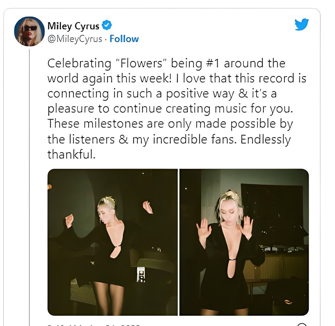Click the Miley Cyrus display name
The height and width of the screenshot is (326, 335).
(73, 25)
